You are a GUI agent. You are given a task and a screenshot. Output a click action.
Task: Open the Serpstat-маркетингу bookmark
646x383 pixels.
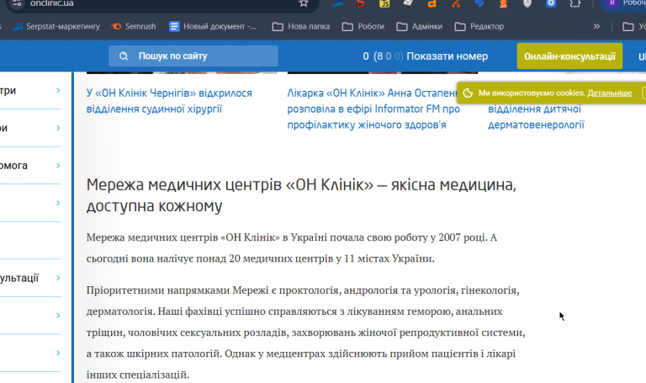point(56,26)
